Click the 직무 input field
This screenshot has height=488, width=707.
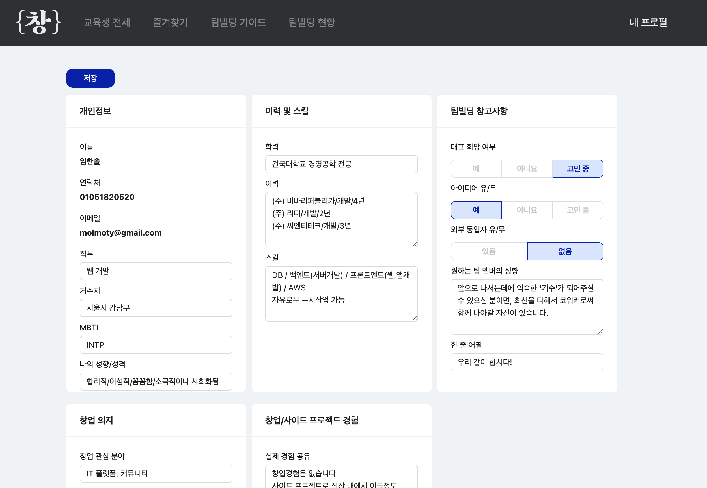[x=156, y=271]
